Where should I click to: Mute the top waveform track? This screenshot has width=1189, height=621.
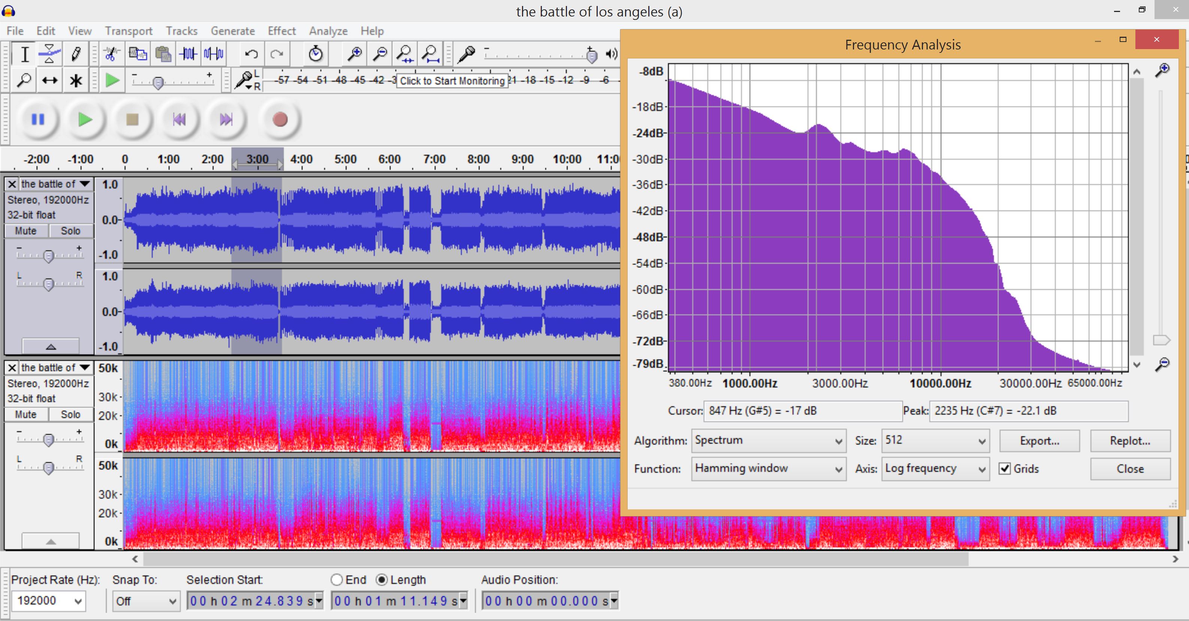coord(26,230)
